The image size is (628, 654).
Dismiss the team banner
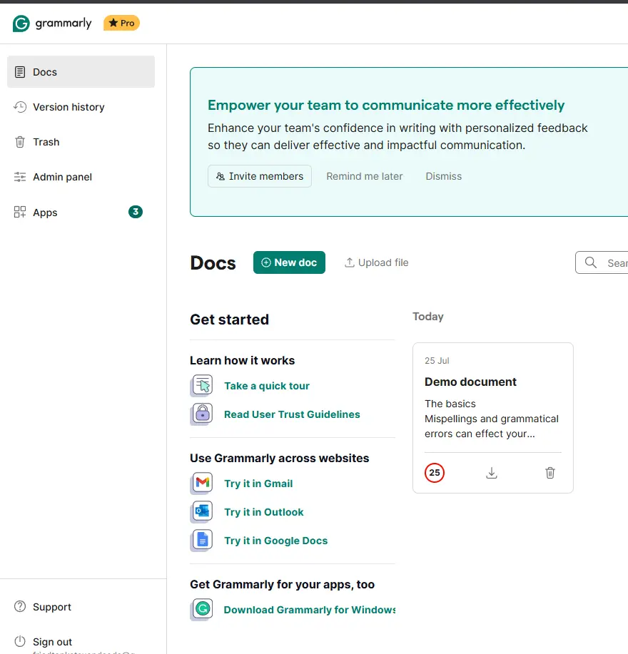coord(444,176)
